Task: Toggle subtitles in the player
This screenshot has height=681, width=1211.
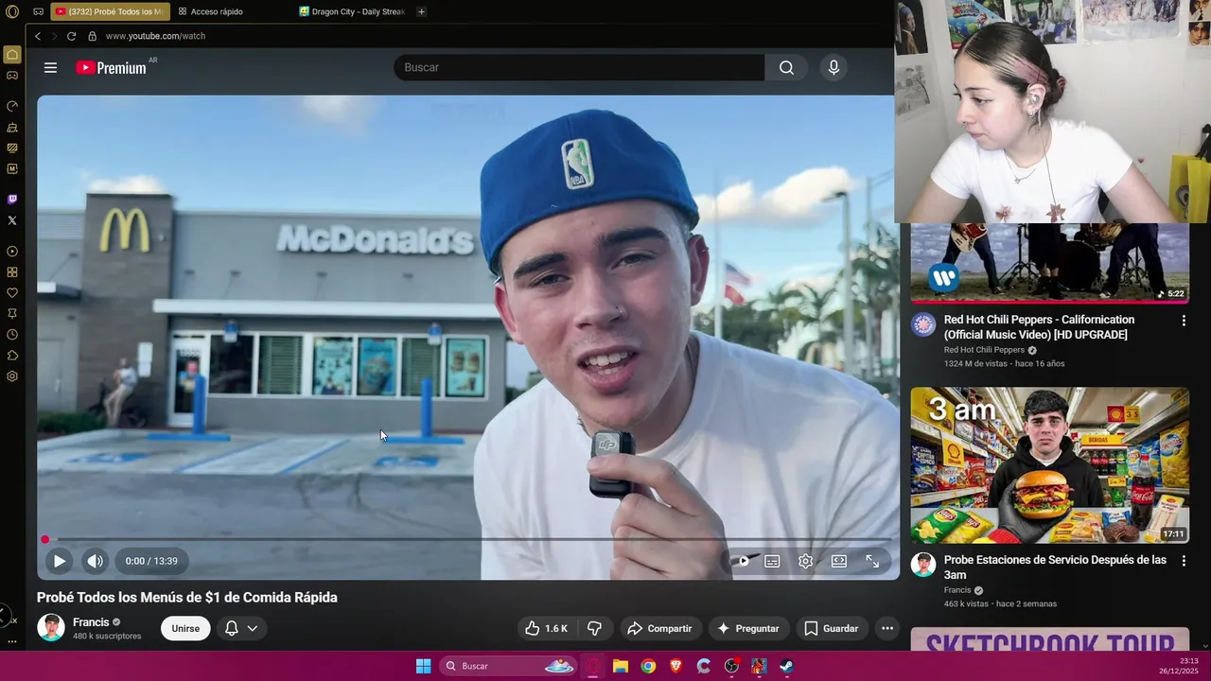Action: coord(772,561)
